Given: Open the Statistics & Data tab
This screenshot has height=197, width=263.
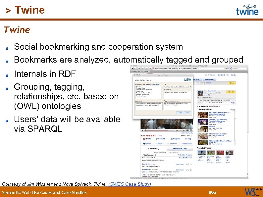Looking at the screenshot, I should click(180, 149).
